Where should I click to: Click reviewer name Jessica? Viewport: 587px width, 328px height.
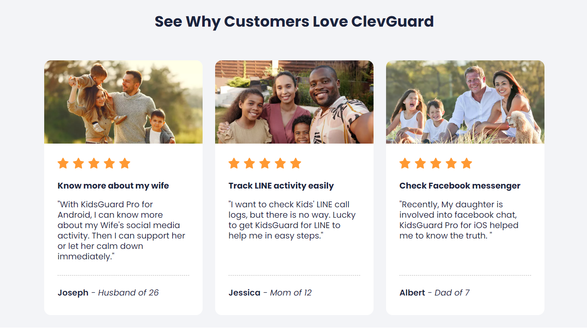point(244,293)
